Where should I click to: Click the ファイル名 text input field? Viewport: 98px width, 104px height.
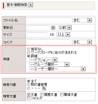(x=49, y=20)
